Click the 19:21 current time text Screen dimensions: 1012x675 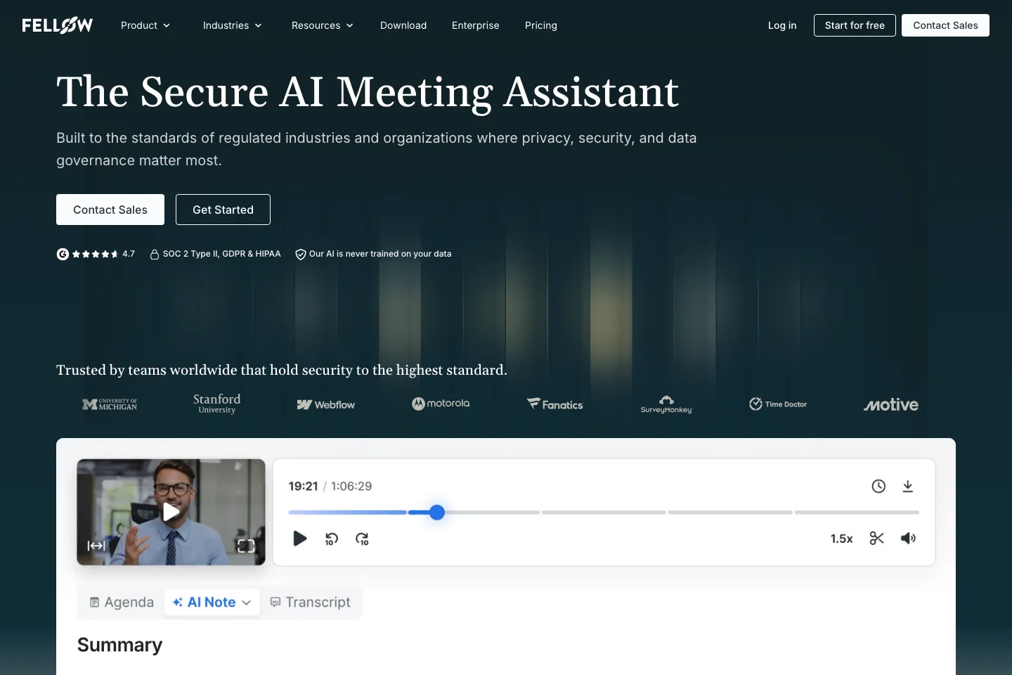(x=303, y=486)
